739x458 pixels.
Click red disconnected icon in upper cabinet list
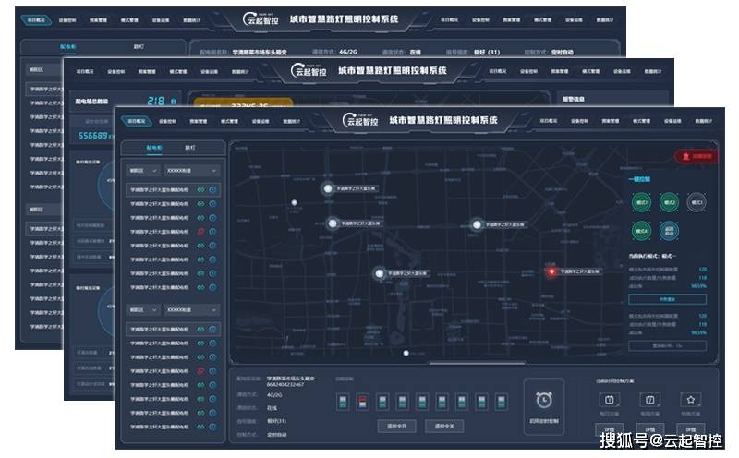point(200,232)
